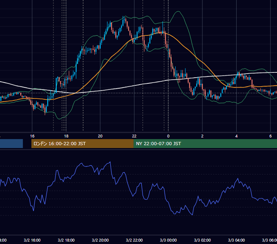Click the 3/2 20:00 date label
277x244 pixels.
(100, 240)
